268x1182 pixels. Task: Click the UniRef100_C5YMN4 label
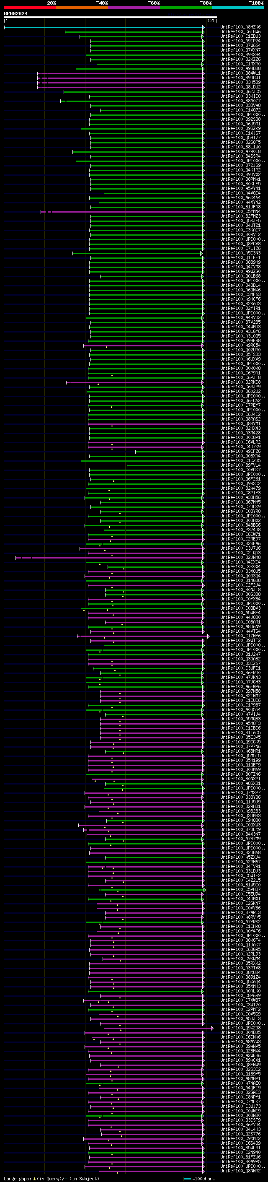pos(240,211)
